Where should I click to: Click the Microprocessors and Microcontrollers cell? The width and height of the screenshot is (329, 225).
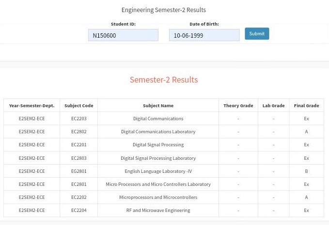click(158, 197)
